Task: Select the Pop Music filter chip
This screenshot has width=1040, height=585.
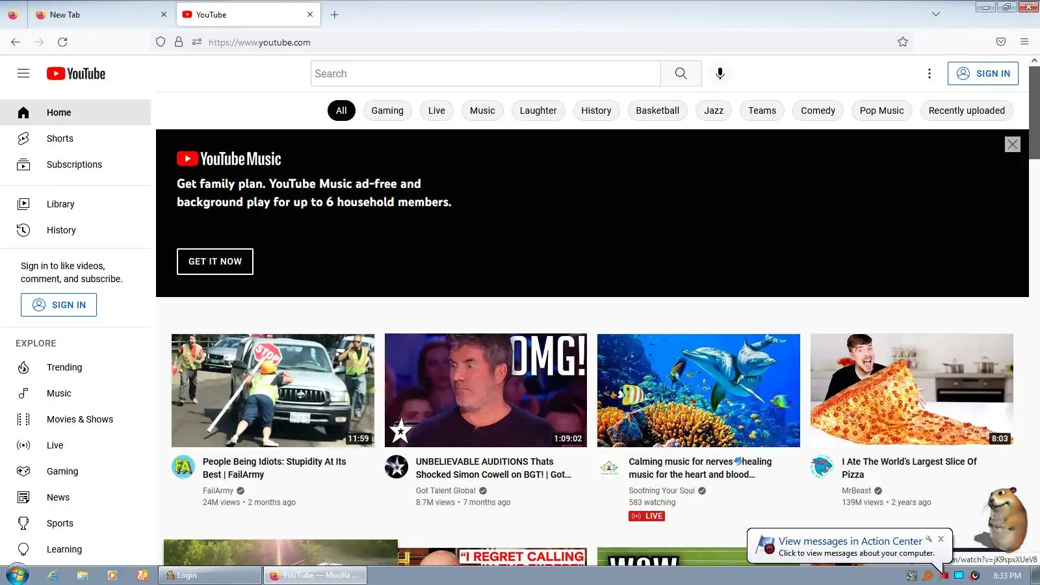Action: (x=881, y=110)
